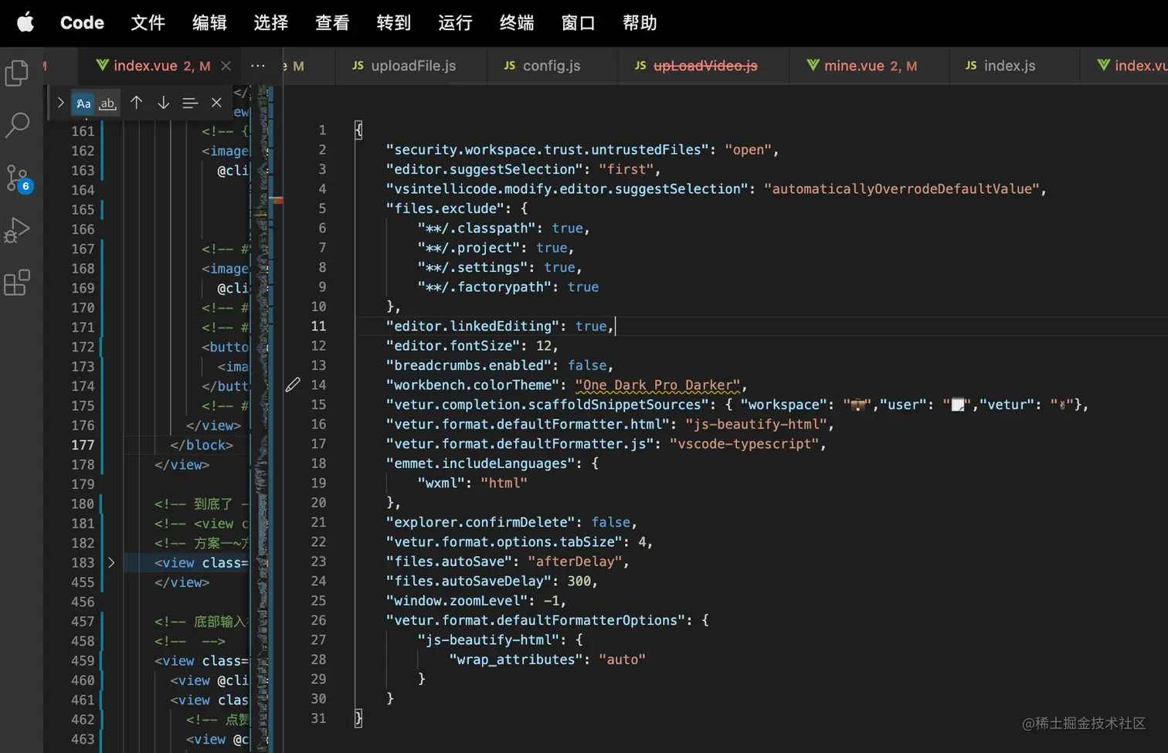1168x753 pixels.
Task: Click the "breadcrumbs.enabled" setting key
Action: 469,365
